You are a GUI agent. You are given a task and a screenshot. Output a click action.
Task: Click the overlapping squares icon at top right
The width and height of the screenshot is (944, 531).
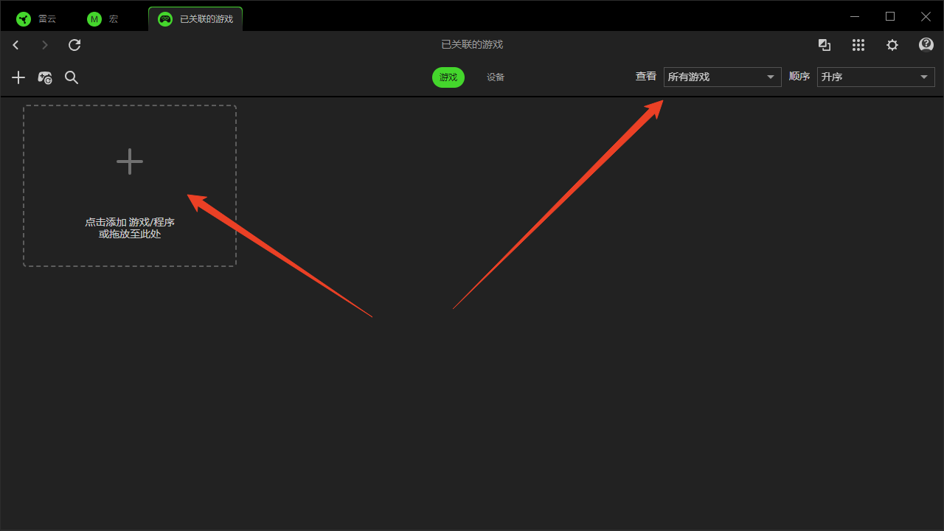(x=825, y=45)
